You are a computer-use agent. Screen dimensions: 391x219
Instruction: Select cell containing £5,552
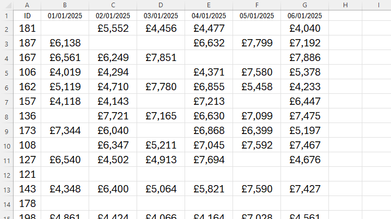pos(113,28)
